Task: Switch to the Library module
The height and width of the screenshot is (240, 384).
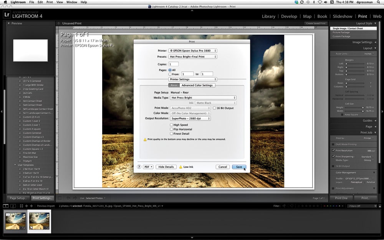Action: point(269,17)
